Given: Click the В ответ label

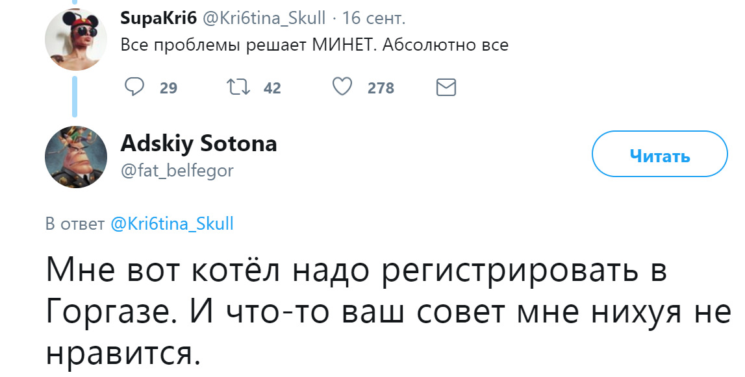Looking at the screenshot, I should click(x=75, y=224).
